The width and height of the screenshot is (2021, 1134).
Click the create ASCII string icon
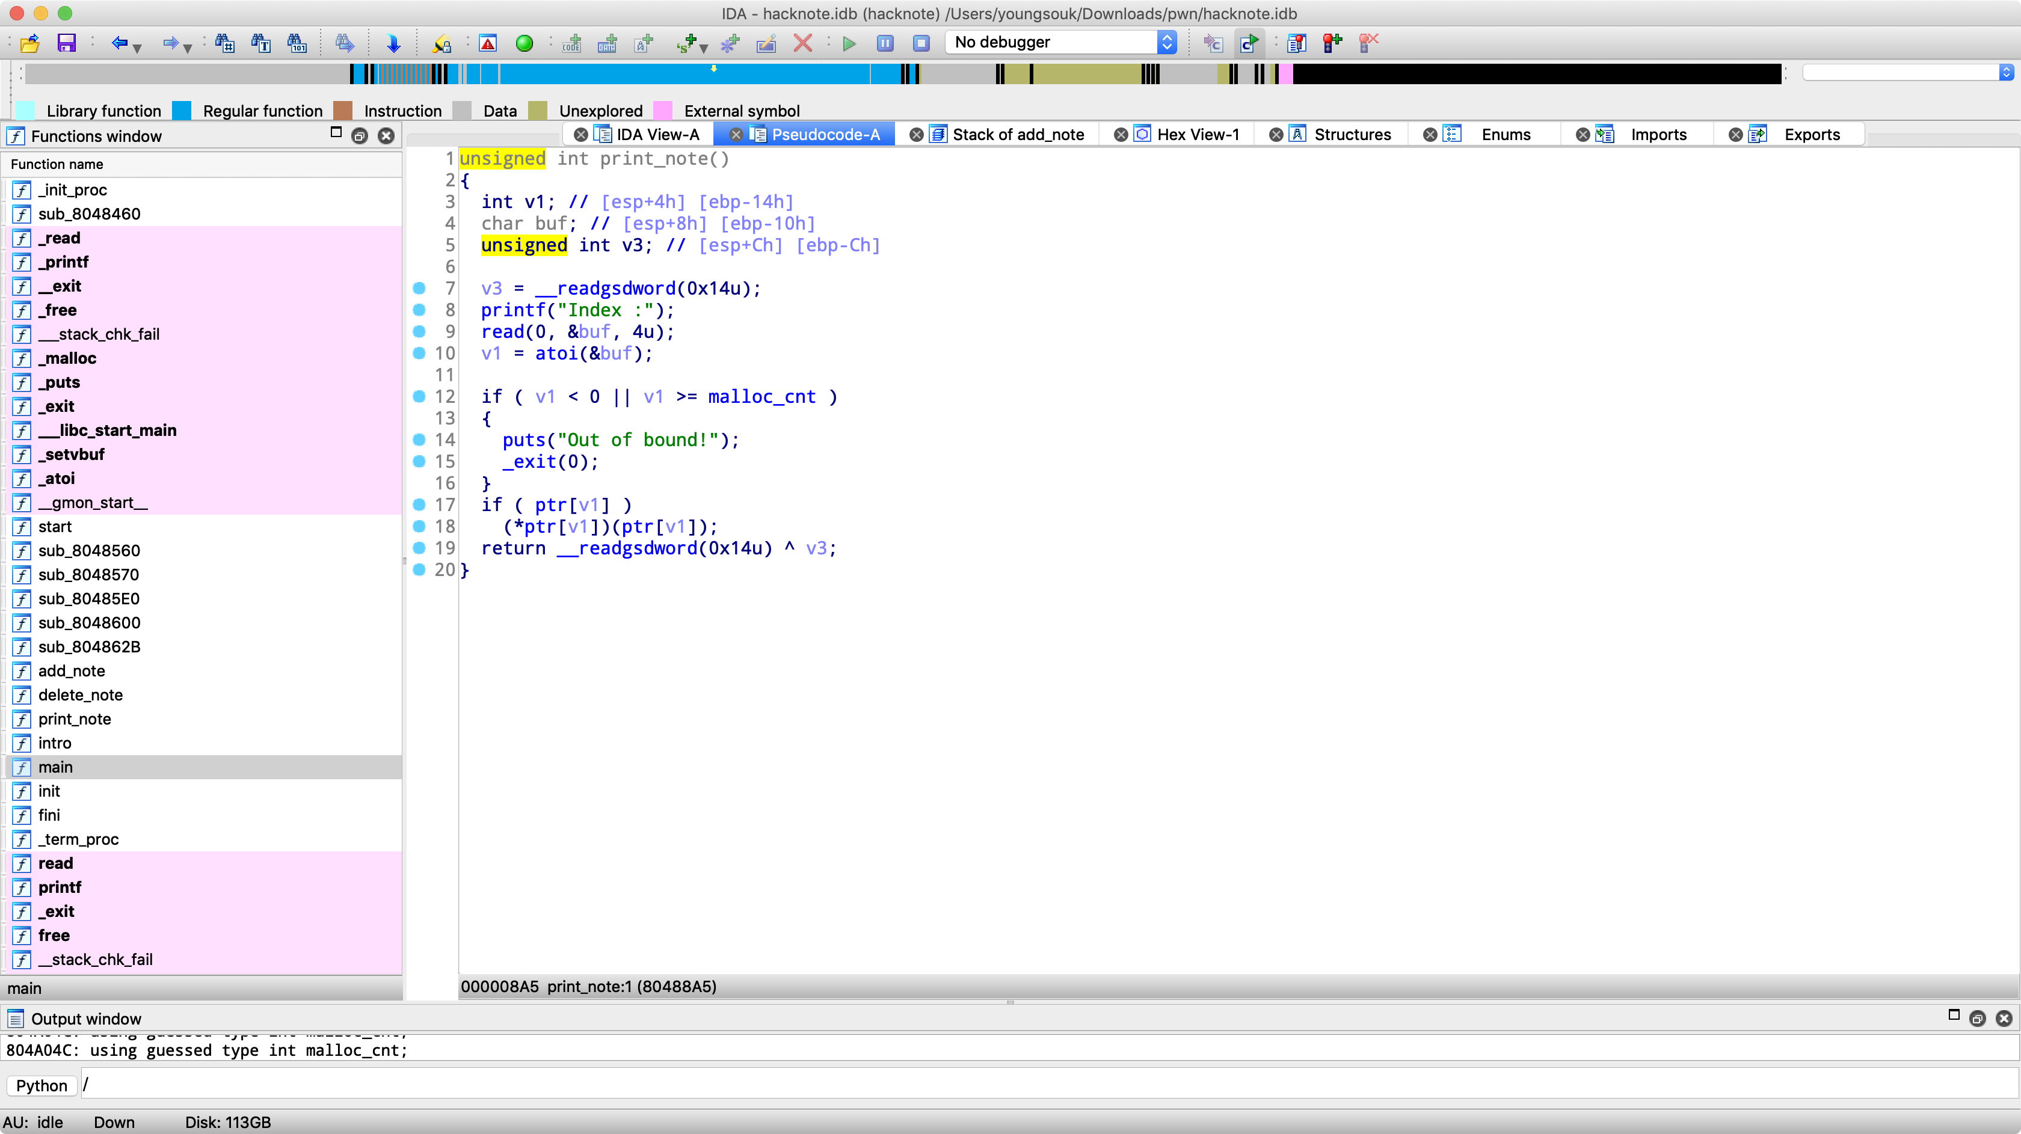tap(644, 43)
